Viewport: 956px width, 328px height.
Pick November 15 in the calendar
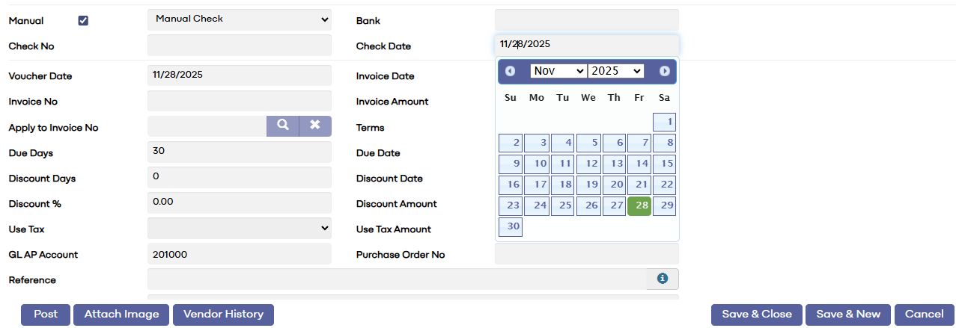pyautogui.click(x=664, y=164)
